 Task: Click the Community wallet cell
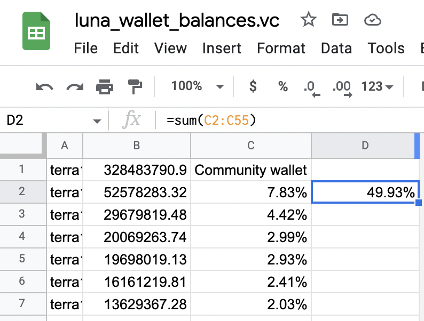point(251,170)
